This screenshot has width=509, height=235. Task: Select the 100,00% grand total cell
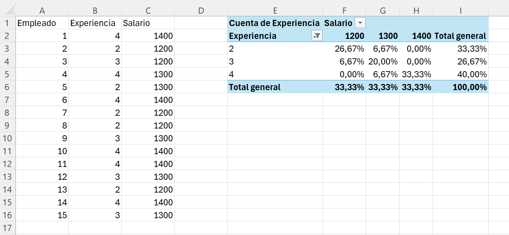point(460,87)
